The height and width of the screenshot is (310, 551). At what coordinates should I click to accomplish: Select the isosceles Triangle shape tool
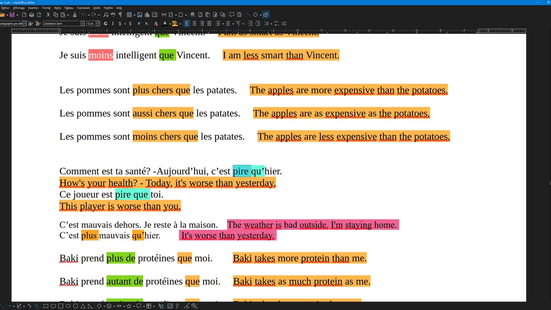pyautogui.click(x=83, y=306)
